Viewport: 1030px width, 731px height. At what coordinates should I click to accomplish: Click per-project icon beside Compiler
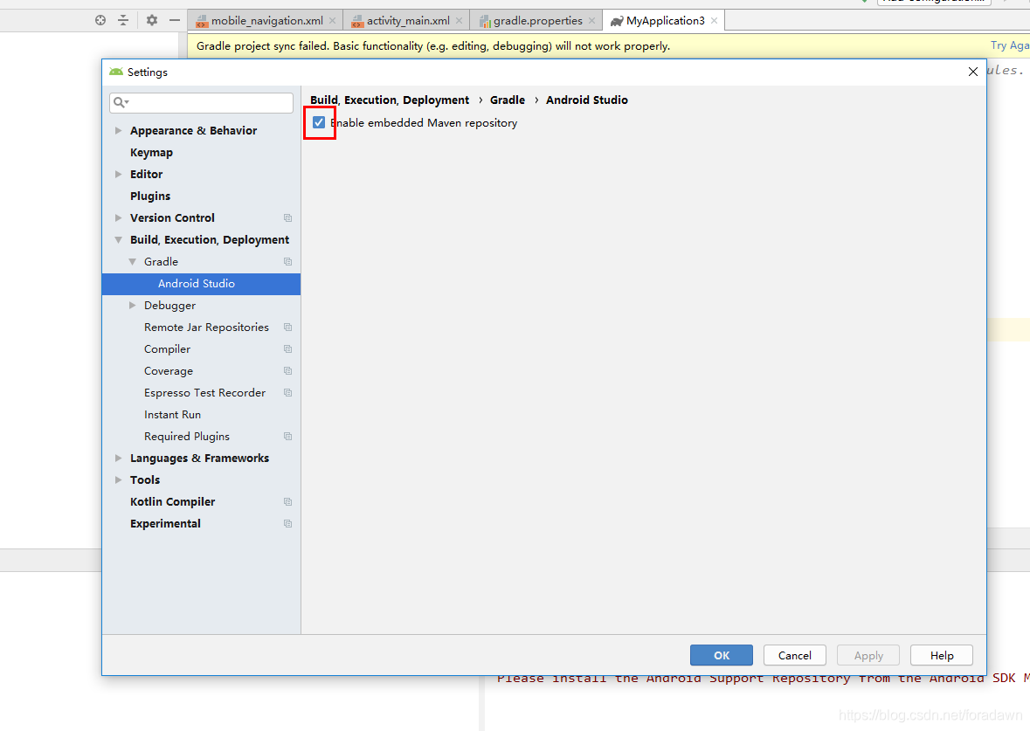click(x=287, y=348)
